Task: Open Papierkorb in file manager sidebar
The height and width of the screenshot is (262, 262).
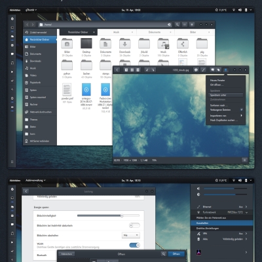Action: click(x=40, y=83)
